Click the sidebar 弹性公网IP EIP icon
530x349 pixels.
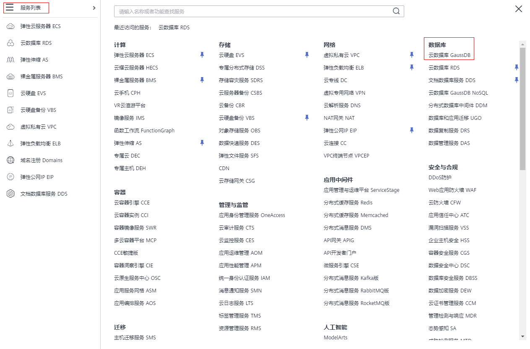pos(11,177)
